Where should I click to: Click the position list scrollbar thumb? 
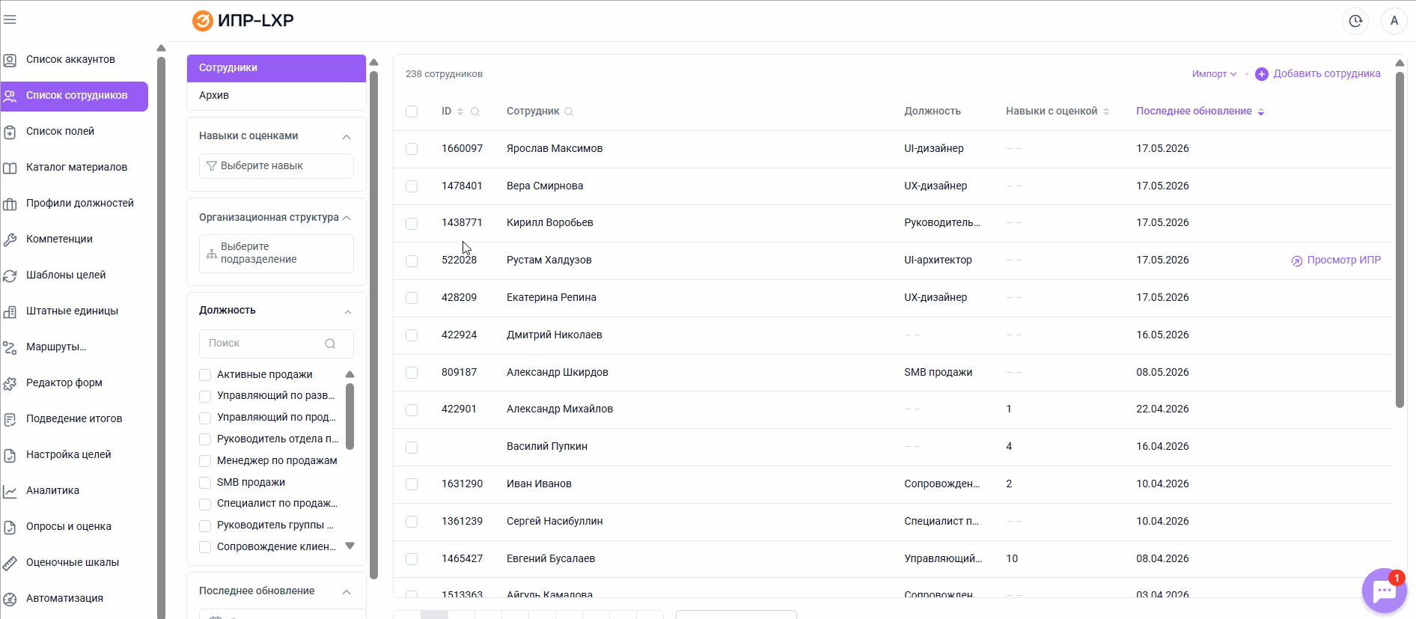(x=350, y=416)
